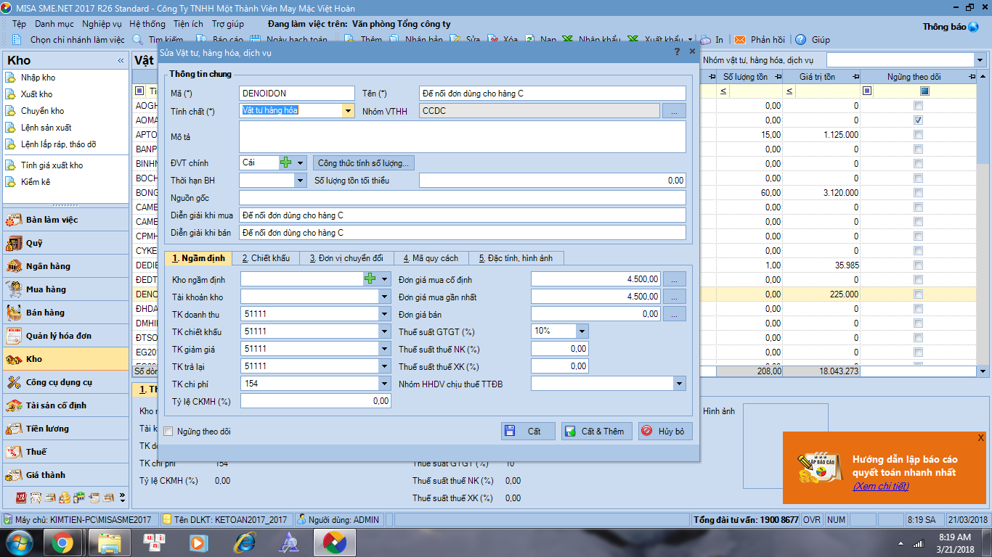Open the Danh mục menu
992x557 pixels.
coord(54,24)
